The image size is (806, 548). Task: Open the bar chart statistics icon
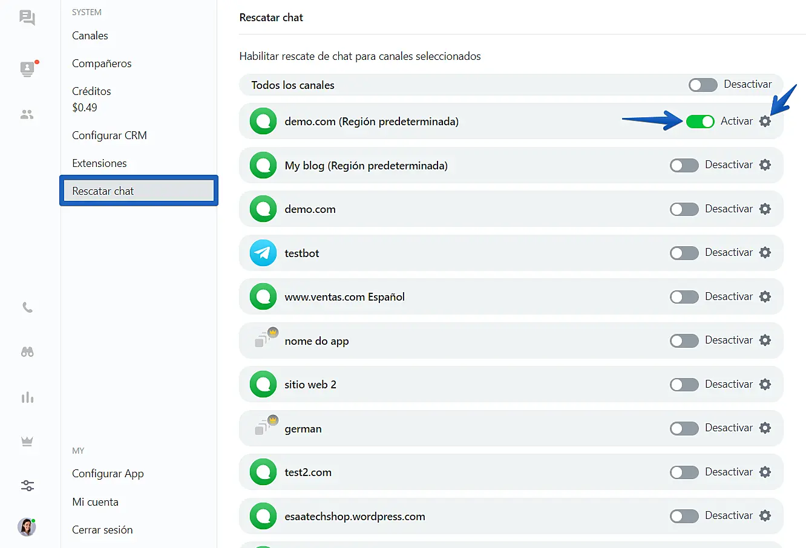pos(27,397)
